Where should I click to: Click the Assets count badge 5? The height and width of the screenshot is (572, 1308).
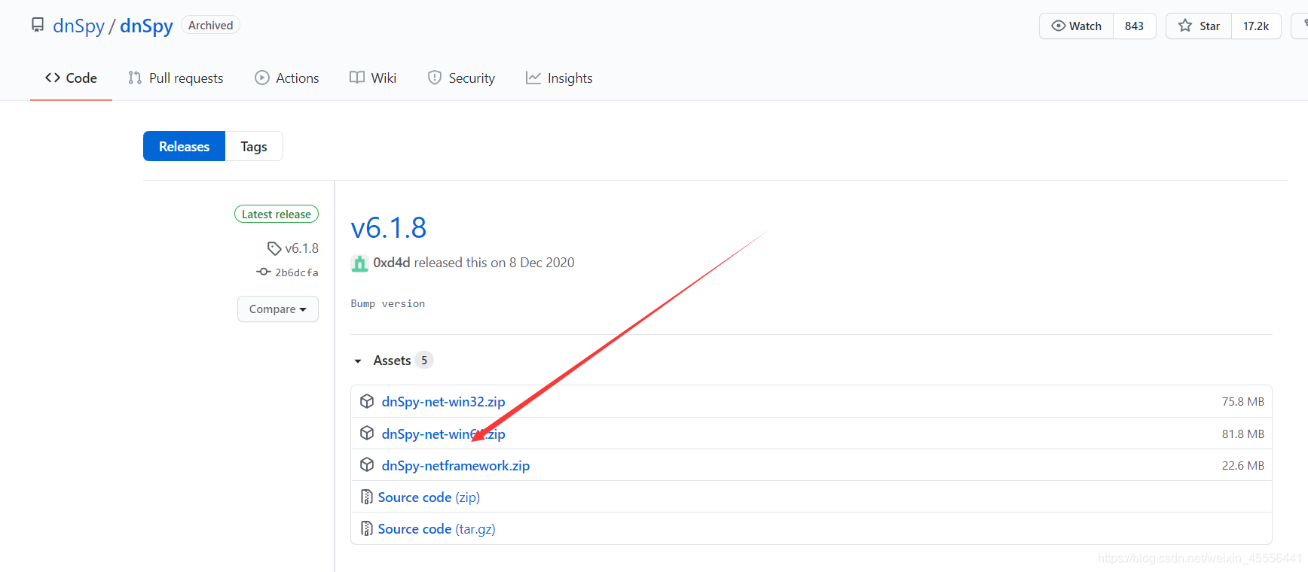coord(424,361)
